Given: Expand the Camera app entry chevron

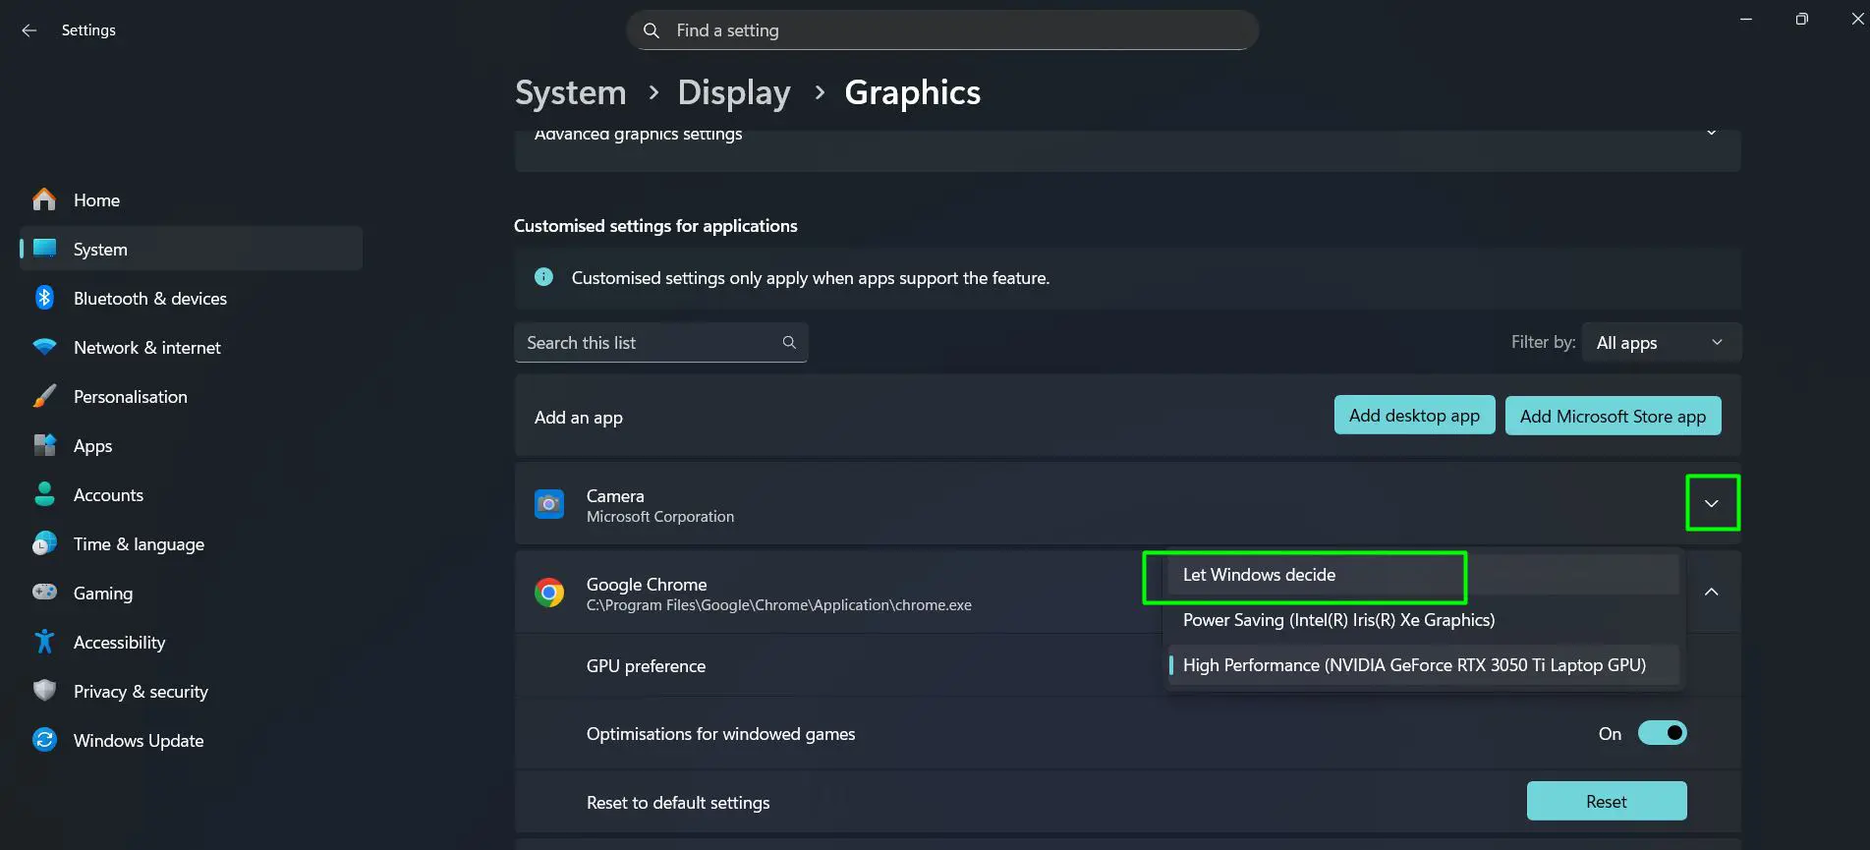Looking at the screenshot, I should tap(1712, 503).
